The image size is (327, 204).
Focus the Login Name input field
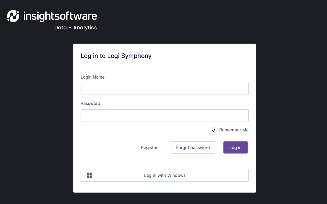coord(164,89)
